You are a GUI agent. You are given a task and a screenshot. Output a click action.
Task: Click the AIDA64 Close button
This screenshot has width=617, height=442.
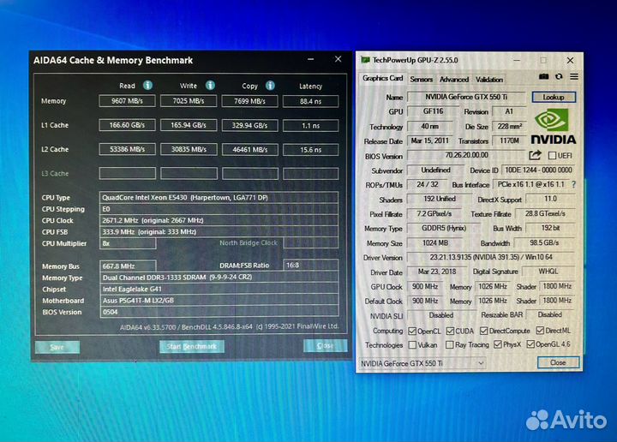[x=325, y=346]
